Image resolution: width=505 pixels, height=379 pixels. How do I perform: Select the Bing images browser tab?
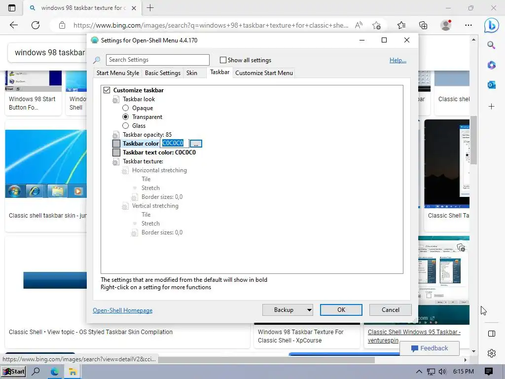coord(82,8)
